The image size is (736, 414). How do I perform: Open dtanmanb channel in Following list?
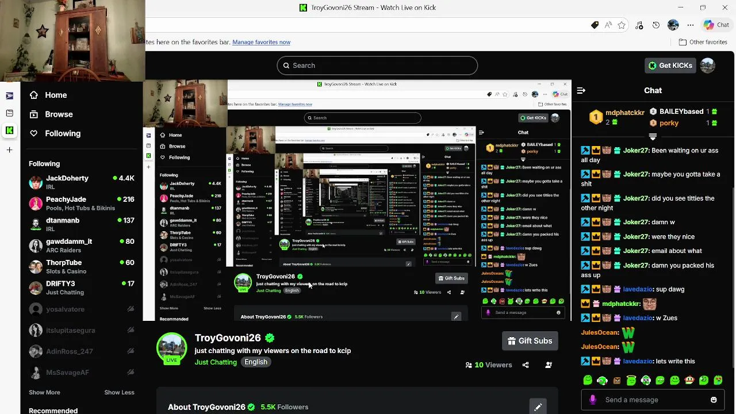pyautogui.click(x=82, y=224)
